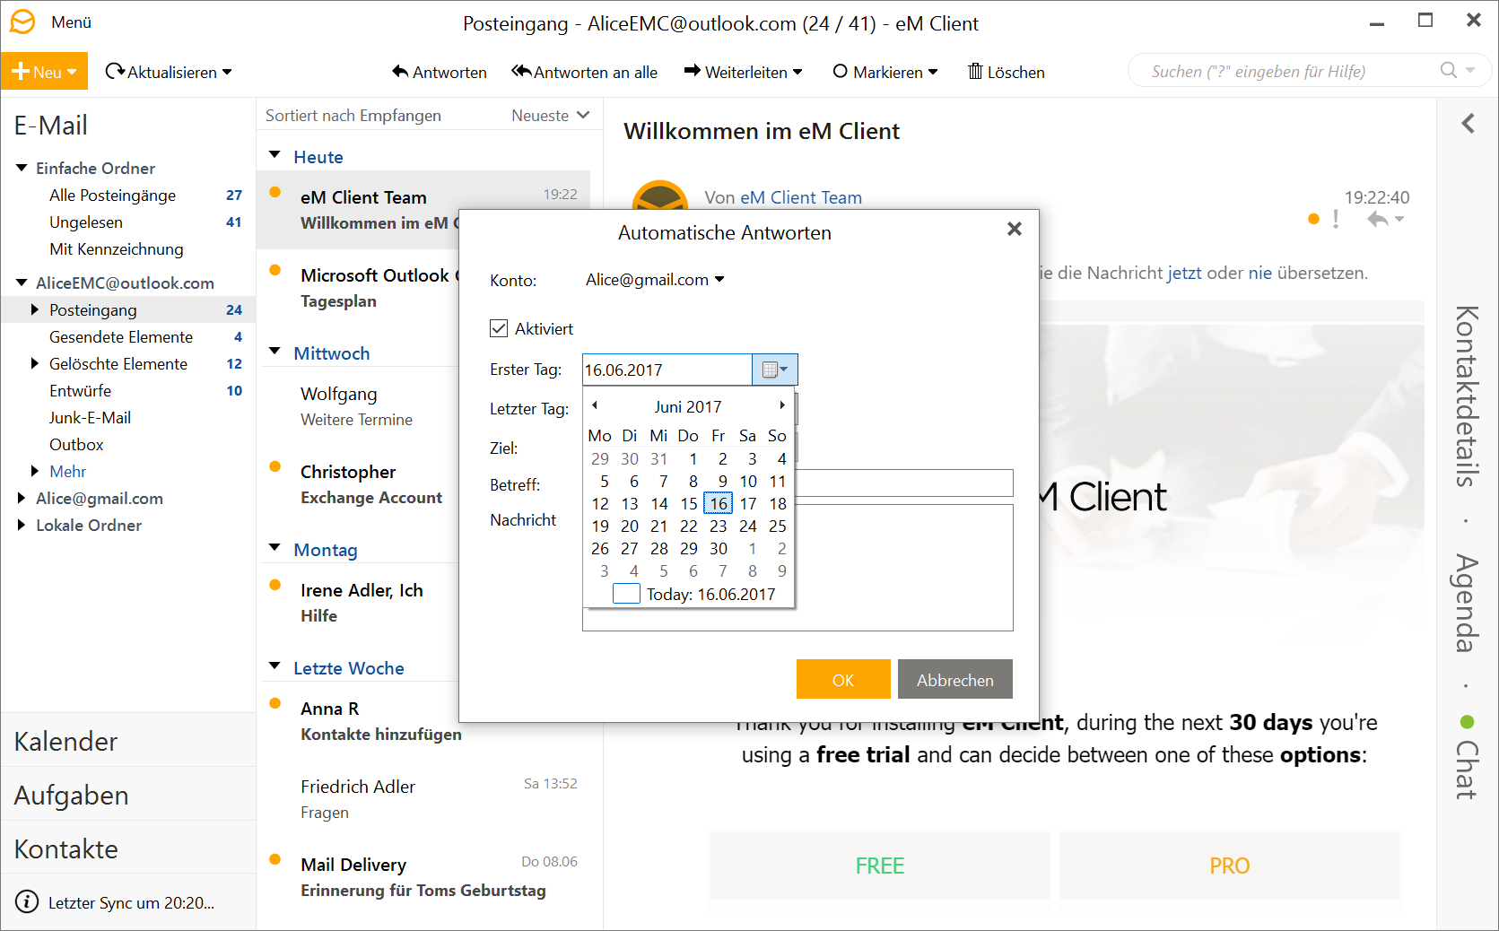The height and width of the screenshot is (931, 1499).
Task: Switch to the Kontakte section
Action: (x=128, y=848)
